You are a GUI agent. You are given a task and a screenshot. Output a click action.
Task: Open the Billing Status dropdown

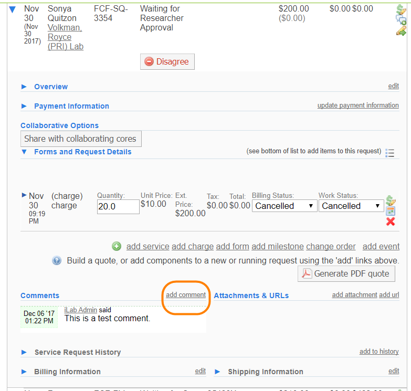(x=283, y=206)
